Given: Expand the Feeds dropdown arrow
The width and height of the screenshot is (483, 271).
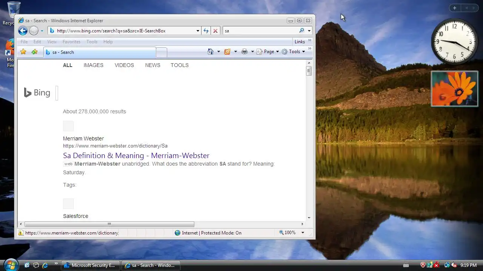Looking at the screenshot, I should pyautogui.click(x=235, y=52).
